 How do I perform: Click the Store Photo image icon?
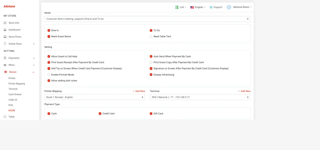pos(5,37)
